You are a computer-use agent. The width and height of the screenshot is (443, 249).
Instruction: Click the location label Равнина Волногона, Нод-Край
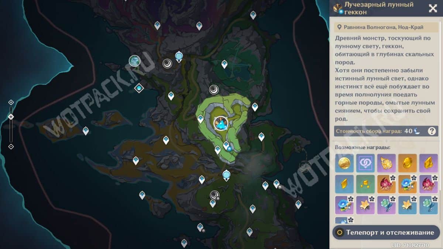tap(383, 27)
